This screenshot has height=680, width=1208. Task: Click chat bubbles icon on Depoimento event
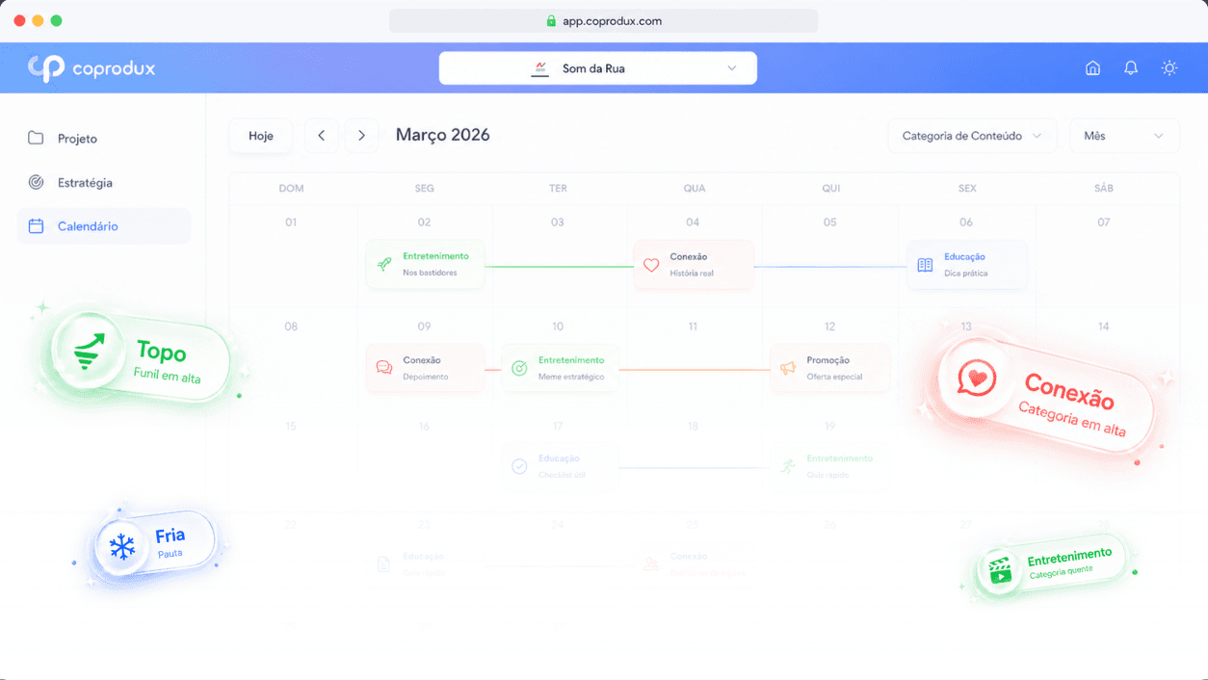384,368
